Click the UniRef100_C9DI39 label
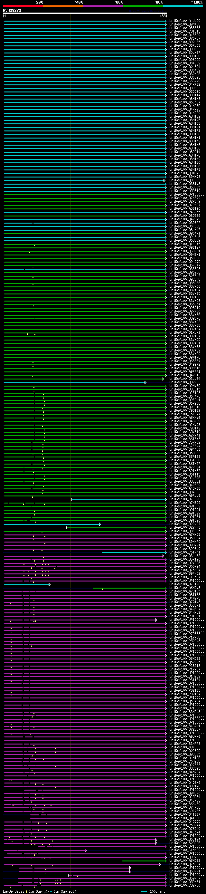Viewport: 206px width, 894px height. [185, 411]
